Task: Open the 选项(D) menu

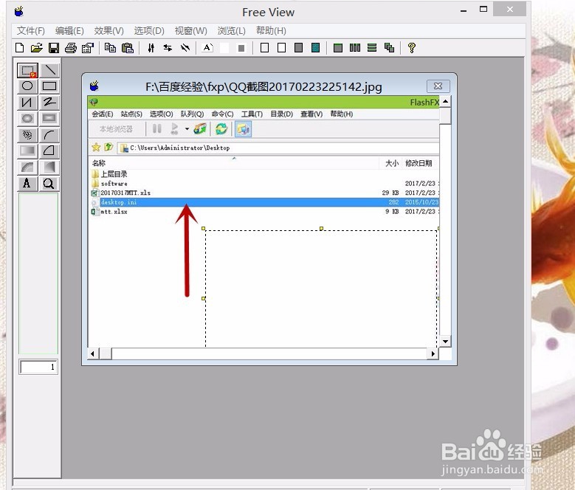Action: [149, 31]
